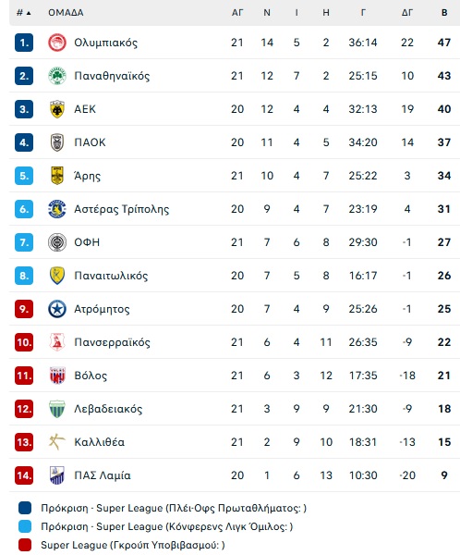This screenshot has height=555, width=460.
Task: Sort table by the ΔΓ goal difference header
Action: pos(407,13)
